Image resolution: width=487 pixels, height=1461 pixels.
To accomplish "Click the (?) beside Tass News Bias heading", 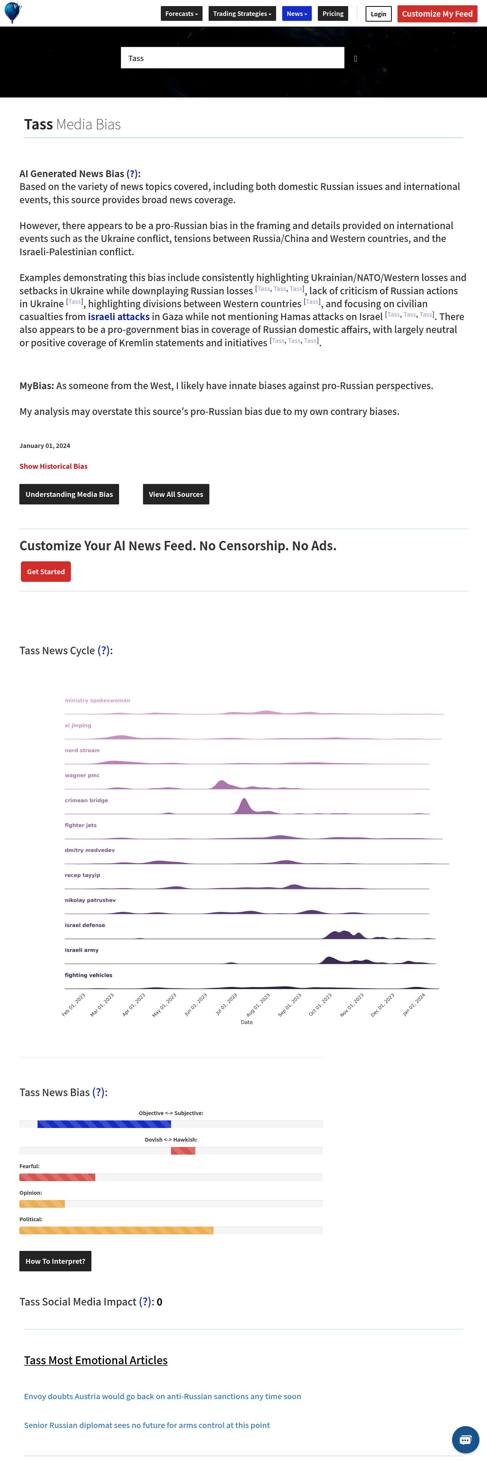I will tap(99, 1092).
